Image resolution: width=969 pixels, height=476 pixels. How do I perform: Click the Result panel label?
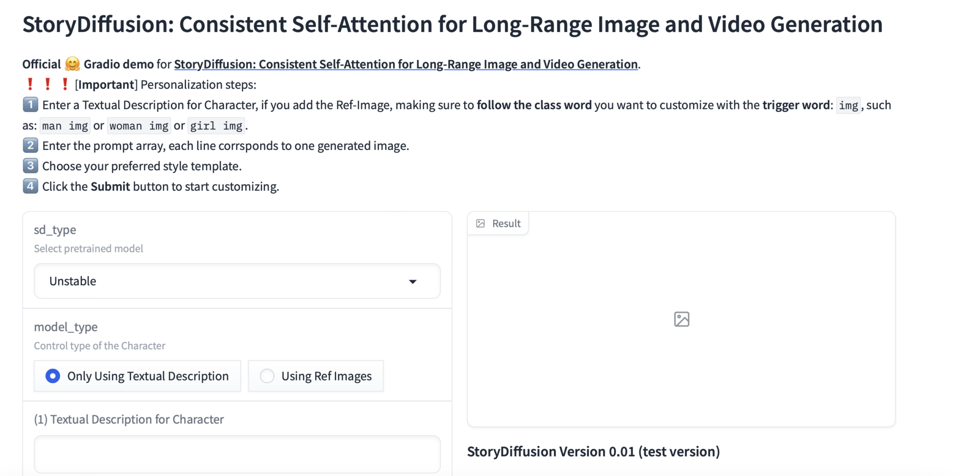506,223
